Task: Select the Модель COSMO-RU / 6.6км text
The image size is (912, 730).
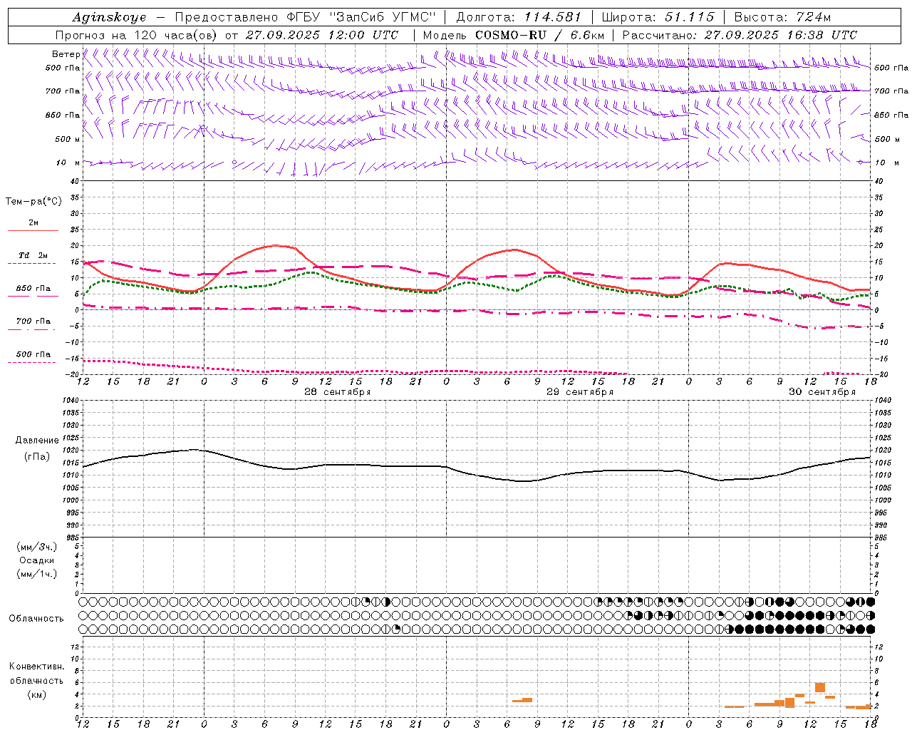Action: click(x=513, y=35)
